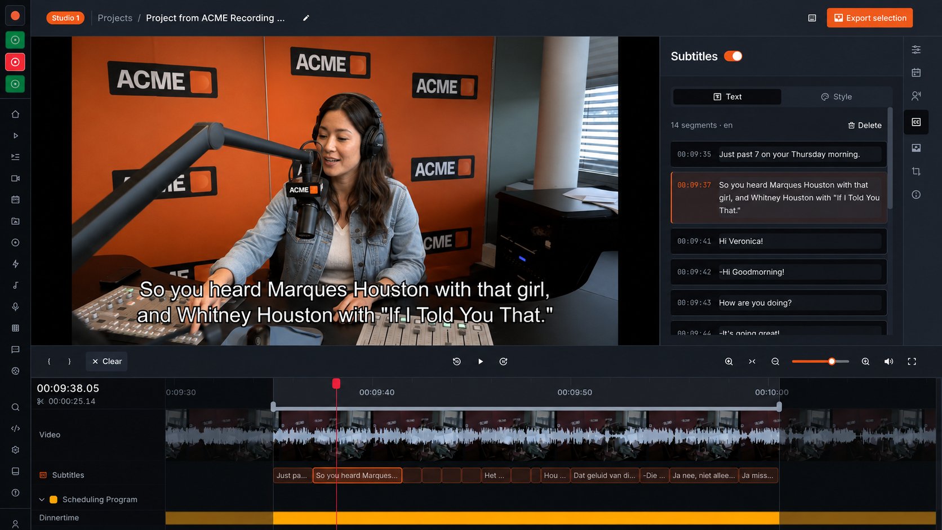The image size is (942, 530).
Task: Click the lightning bolt icon in the sidebar
Action: (15, 264)
